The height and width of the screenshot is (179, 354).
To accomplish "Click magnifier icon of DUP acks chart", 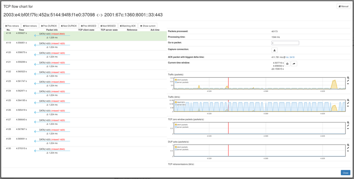I will [348, 145].
